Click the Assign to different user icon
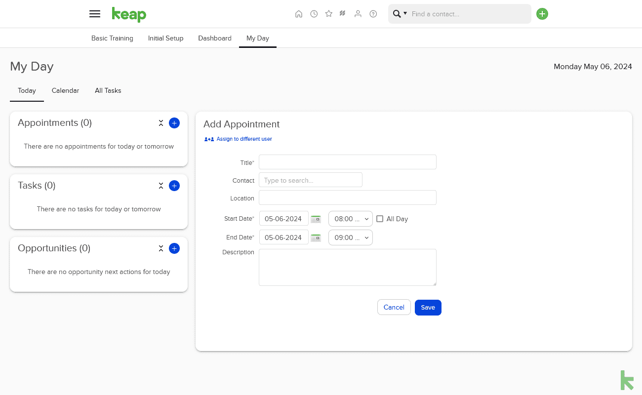This screenshot has width=642, height=395. 209,139
